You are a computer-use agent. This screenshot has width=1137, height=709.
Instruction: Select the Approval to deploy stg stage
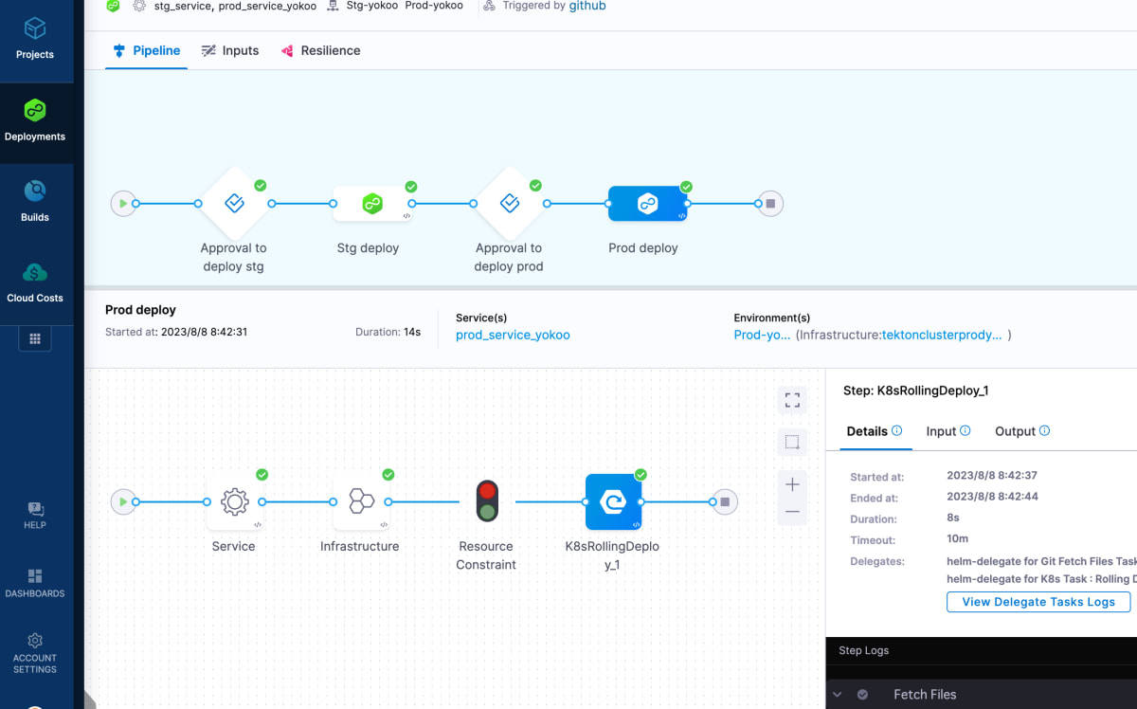point(234,203)
